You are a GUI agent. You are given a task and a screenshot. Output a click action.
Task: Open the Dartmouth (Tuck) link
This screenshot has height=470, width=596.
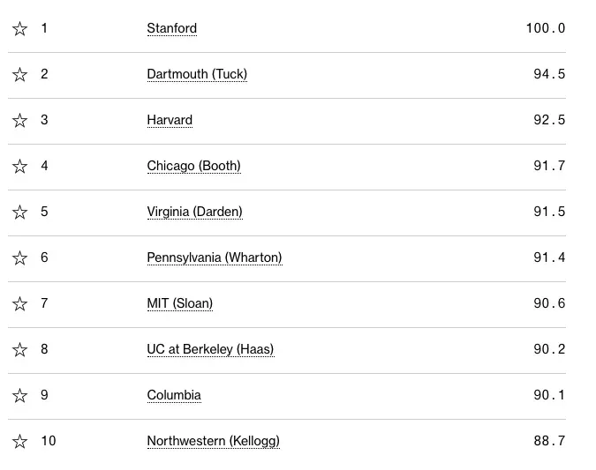pyautogui.click(x=197, y=74)
